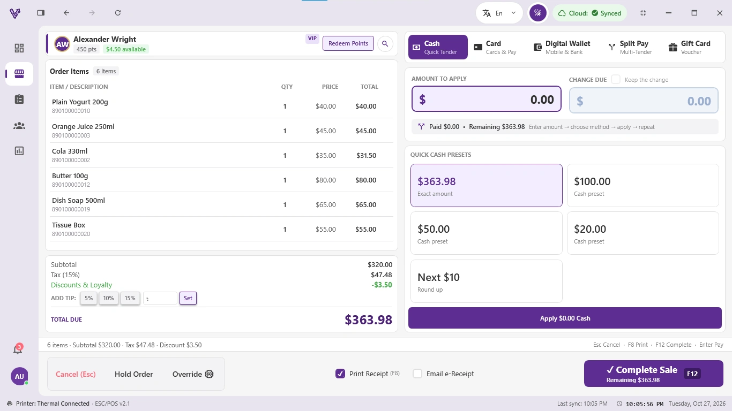This screenshot has width=732, height=411.
Task: Select the POS store icon in sidebar
Action: pos(19,74)
